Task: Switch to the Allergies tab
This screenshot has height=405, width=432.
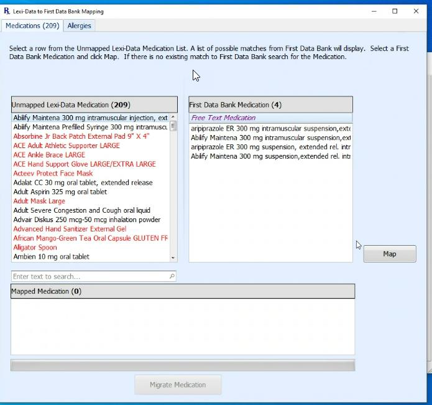Action: click(79, 26)
